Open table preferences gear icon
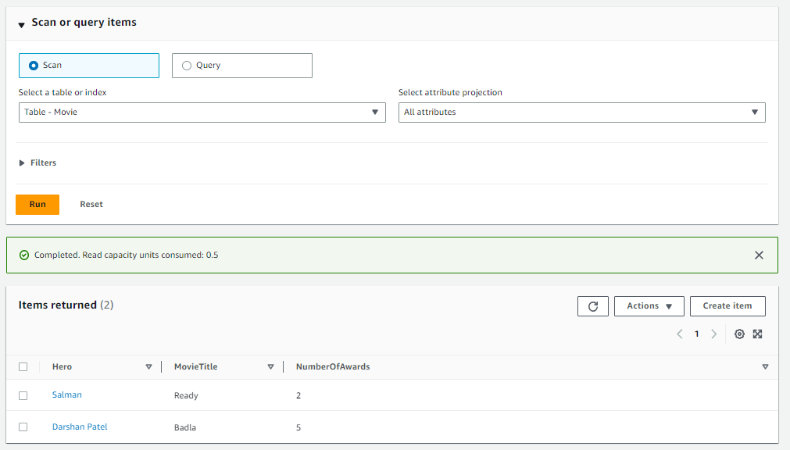 [x=739, y=334]
